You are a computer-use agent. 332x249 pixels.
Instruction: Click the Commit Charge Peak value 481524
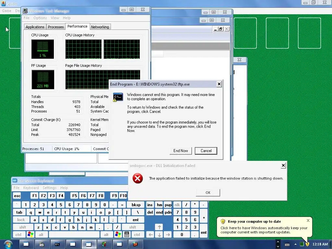74,135
